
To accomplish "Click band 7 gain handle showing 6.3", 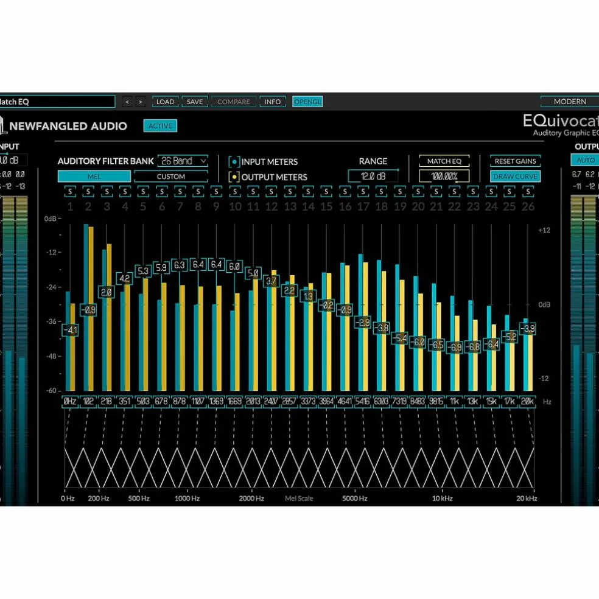I will pos(180,265).
